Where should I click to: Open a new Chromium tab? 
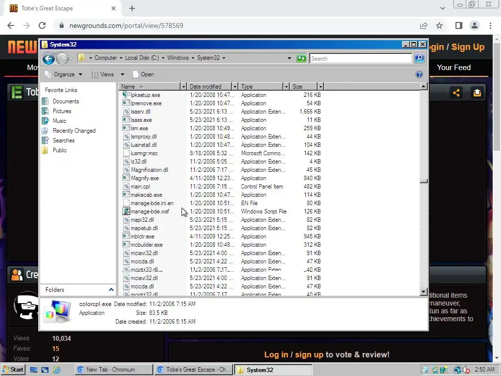[x=132, y=8]
